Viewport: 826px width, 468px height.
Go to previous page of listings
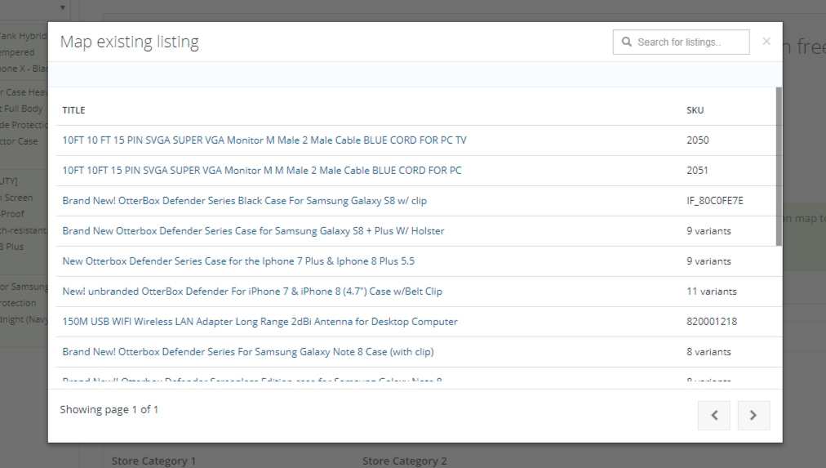(x=714, y=415)
